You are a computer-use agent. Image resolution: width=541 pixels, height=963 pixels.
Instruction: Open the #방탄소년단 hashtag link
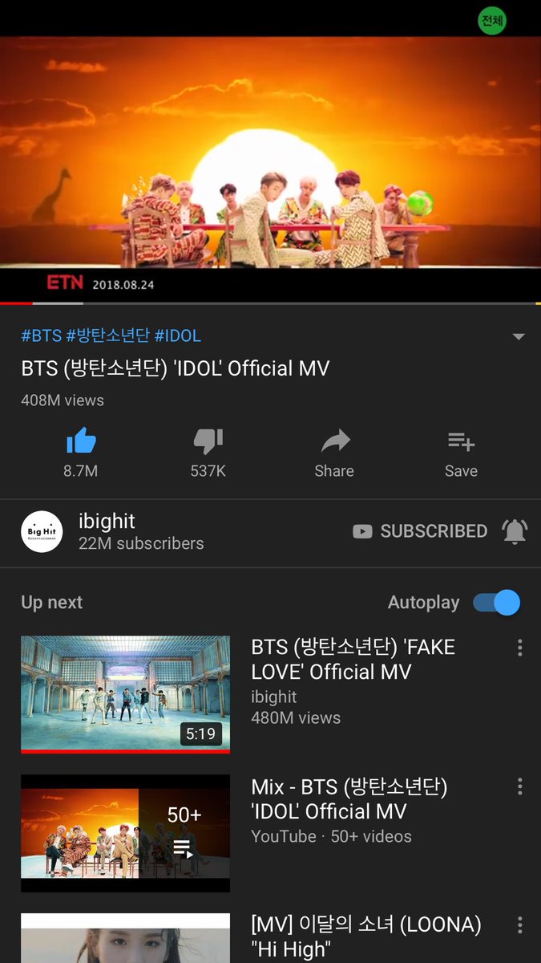pyautogui.click(x=108, y=335)
